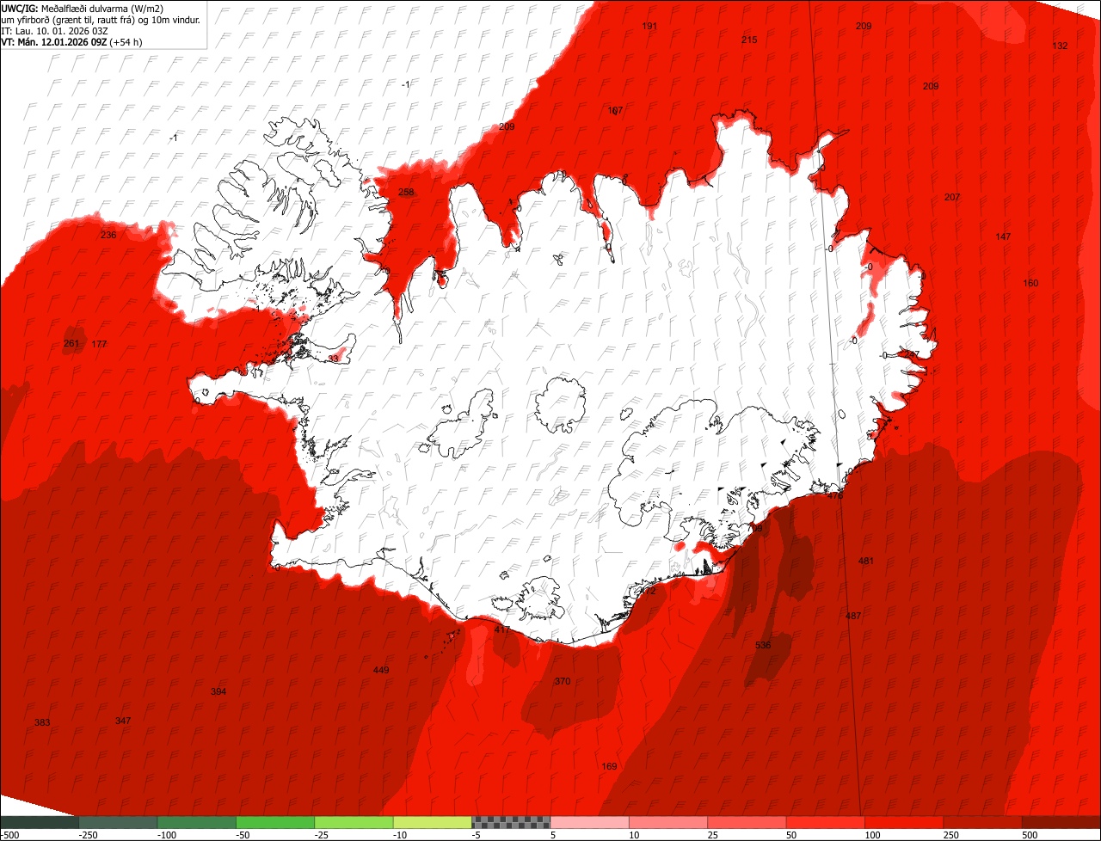Pick the legend swatch between 25 and 50

pyautogui.click(x=747, y=822)
